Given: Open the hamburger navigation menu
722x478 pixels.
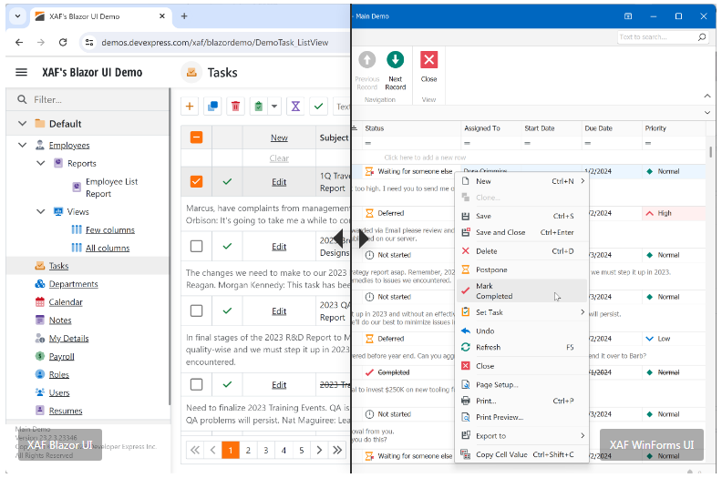Looking at the screenshot, I should 21,72.
